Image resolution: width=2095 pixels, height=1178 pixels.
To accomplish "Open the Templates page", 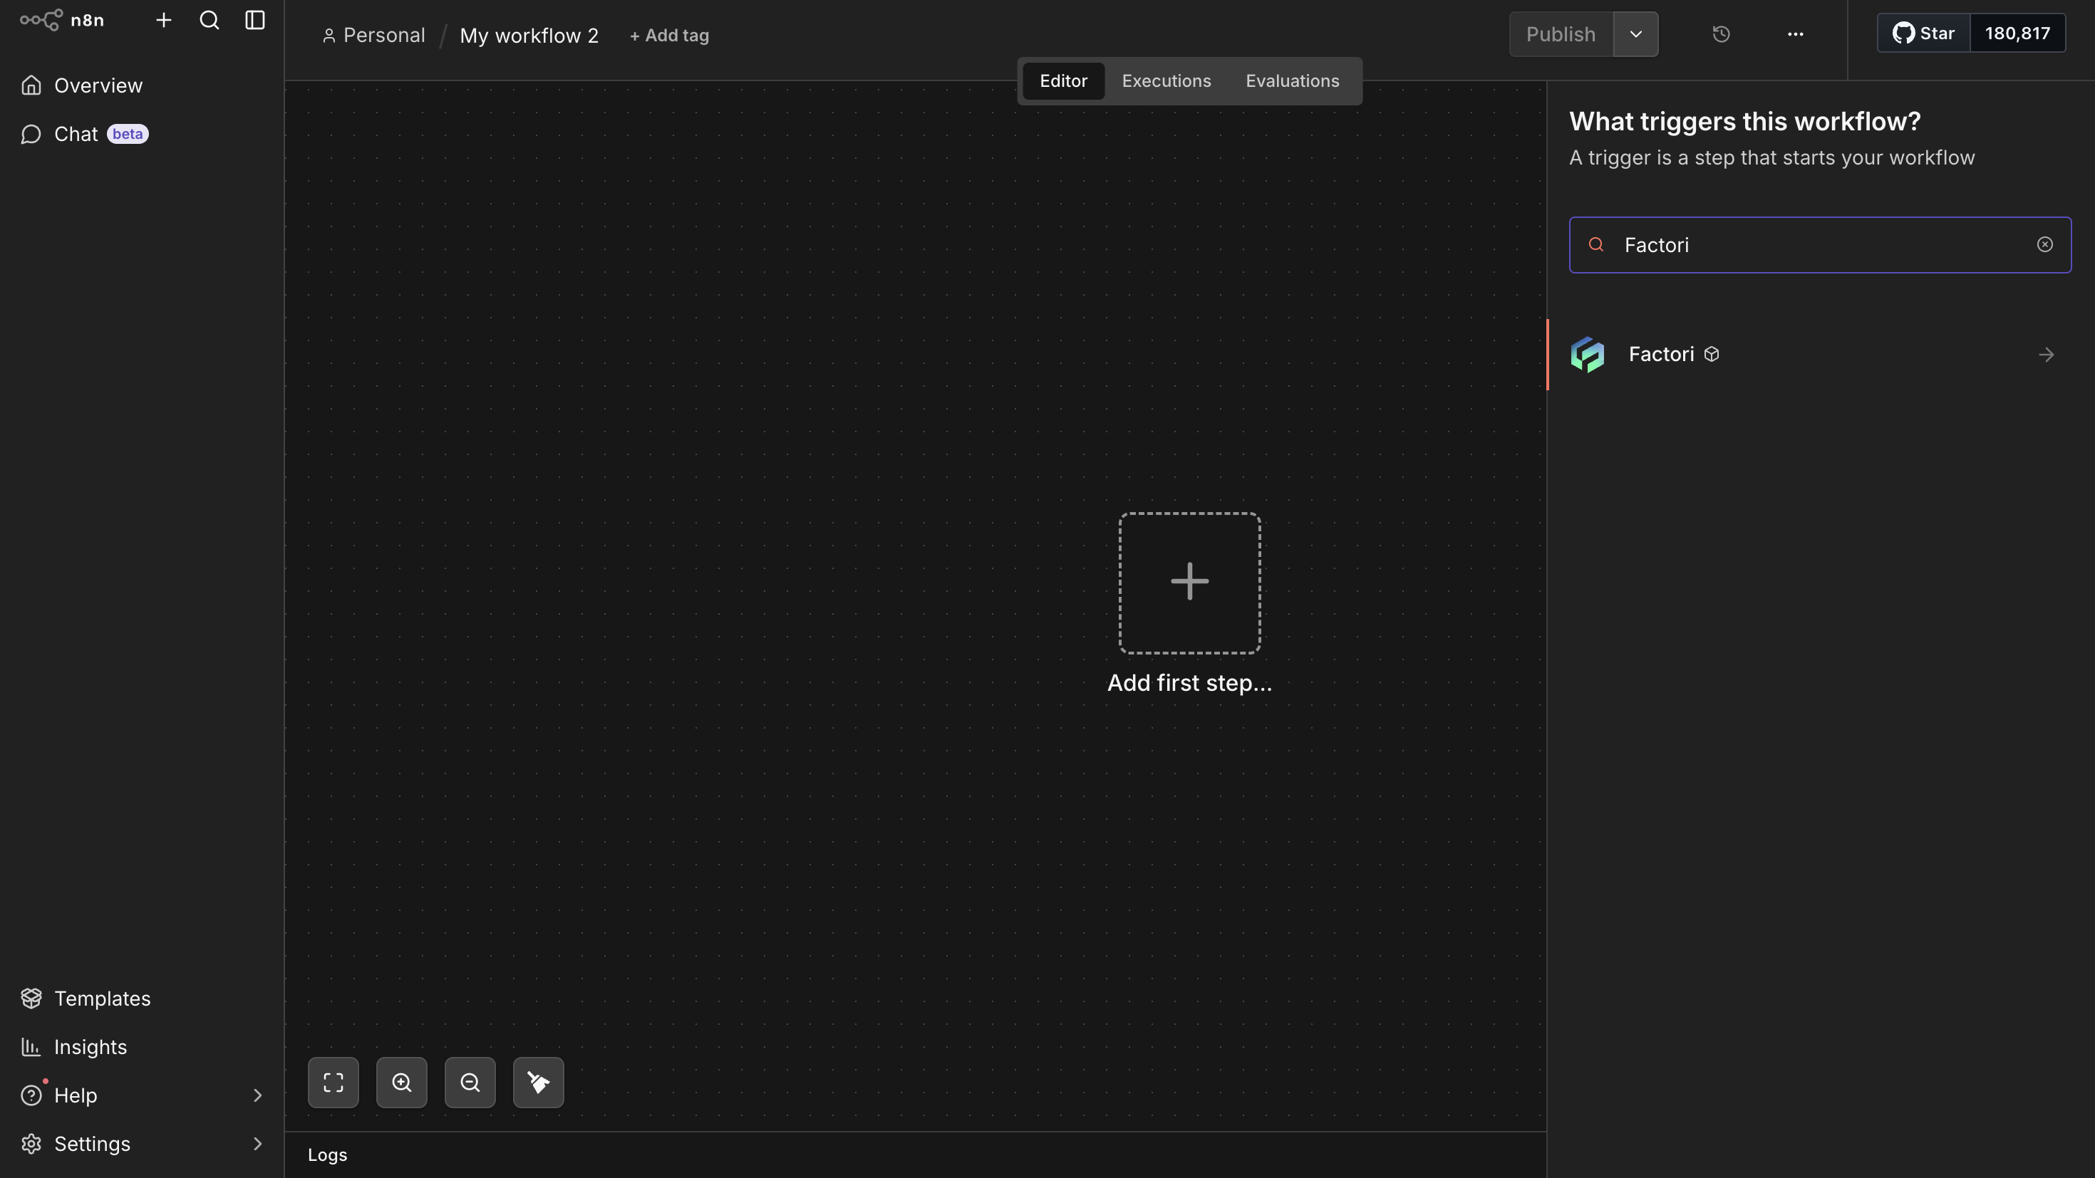I will pos(102,999).
